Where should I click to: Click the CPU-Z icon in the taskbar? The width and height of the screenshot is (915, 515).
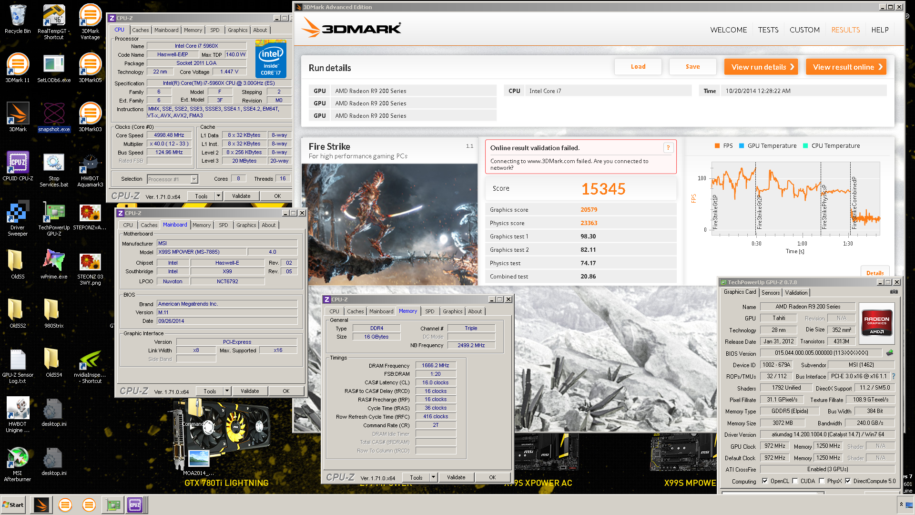tap(135, 505)
